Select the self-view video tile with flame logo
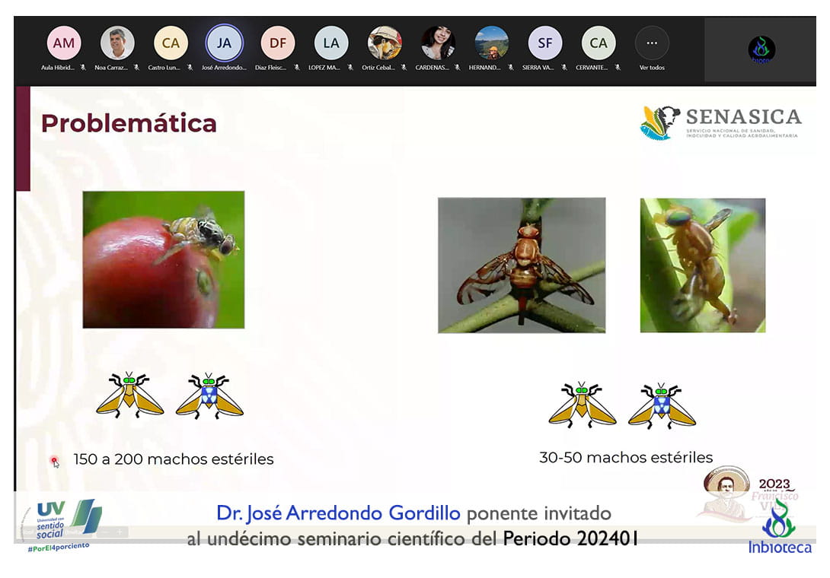 (761, 50)
